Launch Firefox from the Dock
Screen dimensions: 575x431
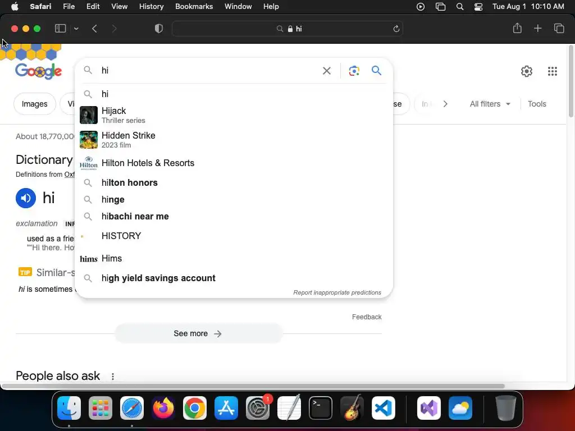pyautogui.click(x=163, y=408)
